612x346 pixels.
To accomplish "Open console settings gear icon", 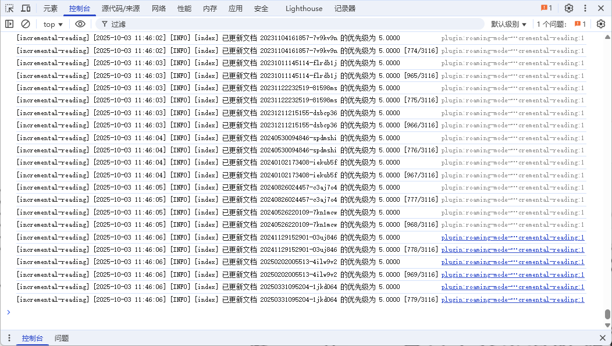I will point(601,24).
